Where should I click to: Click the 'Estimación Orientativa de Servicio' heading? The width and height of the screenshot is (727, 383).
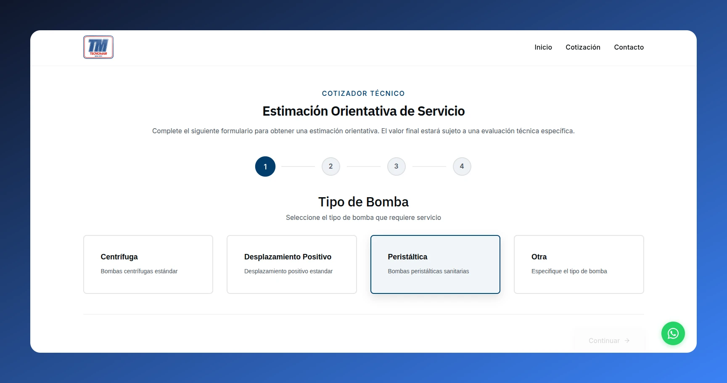[363, 111]
